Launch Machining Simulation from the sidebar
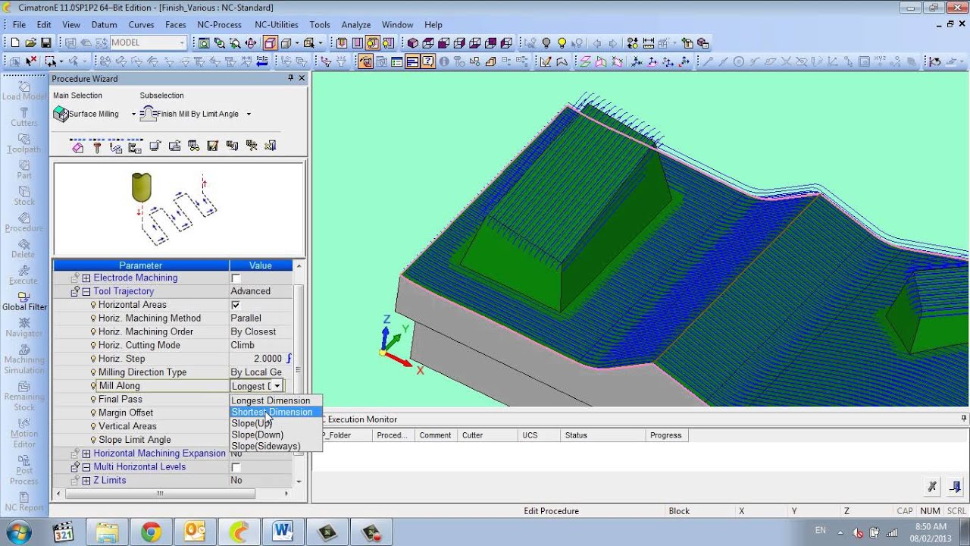Viewport: 970px width, 546px height. tap(24, 359)
